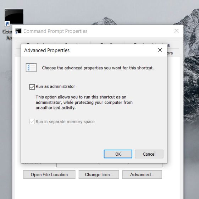Uncheck the Run as administrator checkbox
The image size is (199, 199).
[32, 87]
